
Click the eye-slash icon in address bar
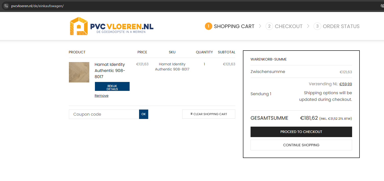click(382, 6)
